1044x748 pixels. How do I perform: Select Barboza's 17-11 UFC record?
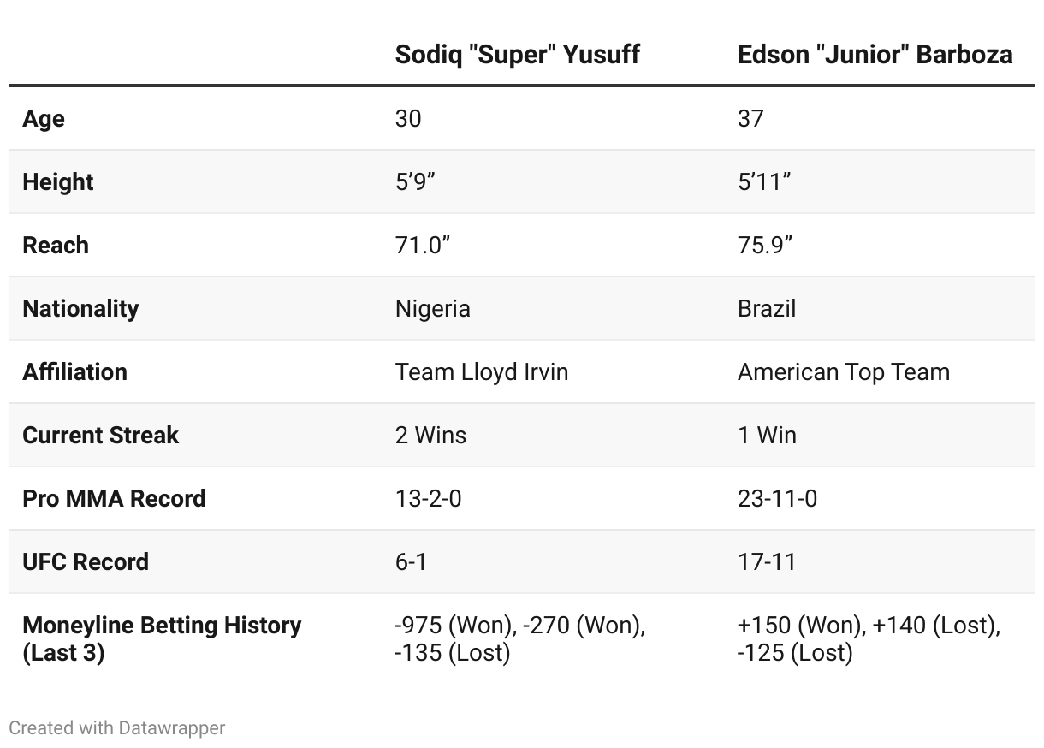tap(767, 561)
